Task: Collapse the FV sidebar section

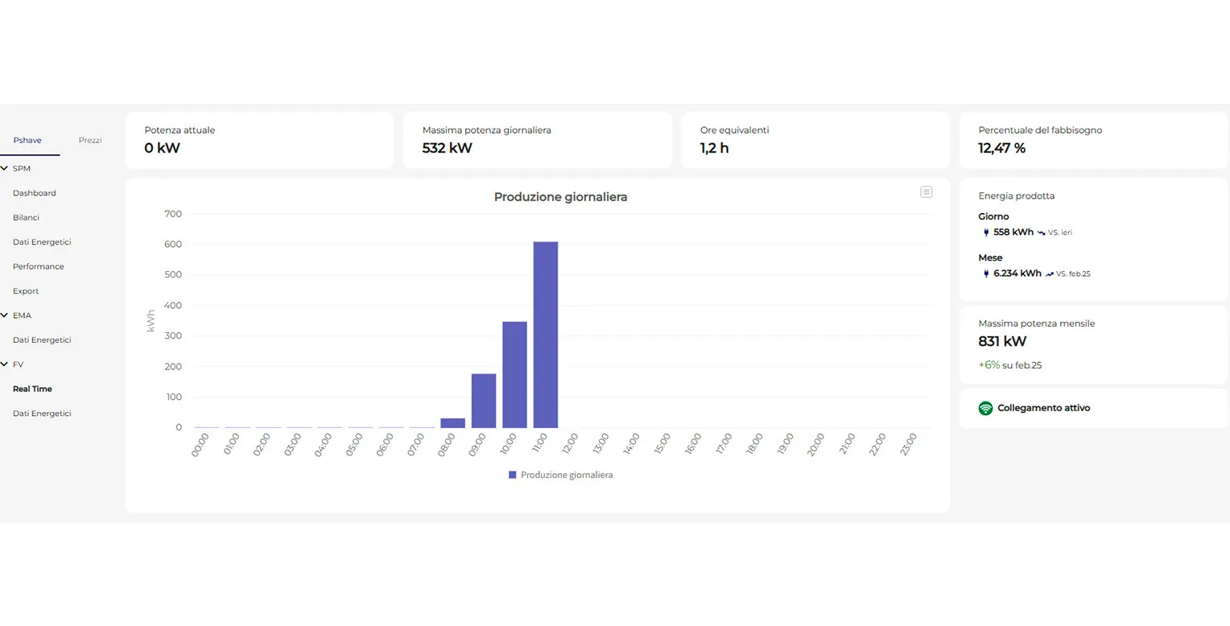Action: point(5,364)
